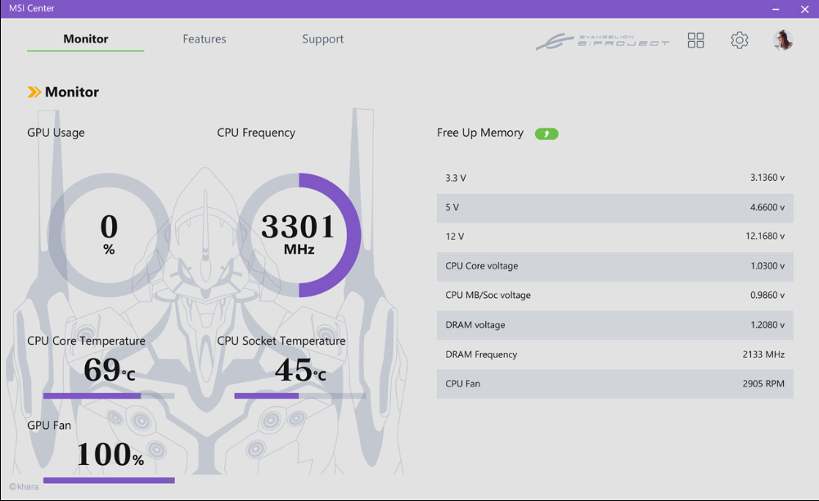Select the CPU Fan row
Viewport: 819px width, 501px height.
click(614, 383)
